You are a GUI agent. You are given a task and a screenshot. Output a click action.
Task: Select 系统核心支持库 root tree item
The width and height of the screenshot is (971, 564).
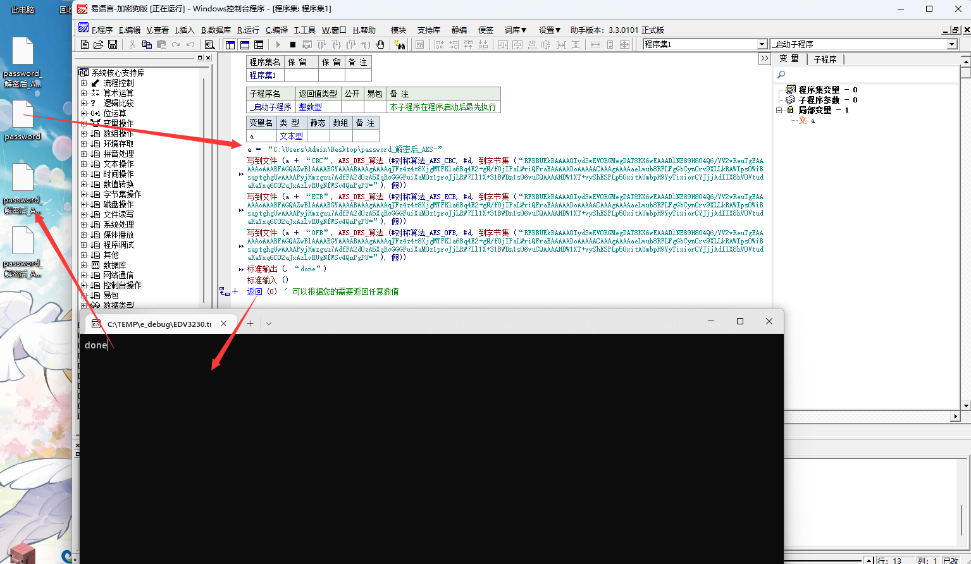coord(118,73)
